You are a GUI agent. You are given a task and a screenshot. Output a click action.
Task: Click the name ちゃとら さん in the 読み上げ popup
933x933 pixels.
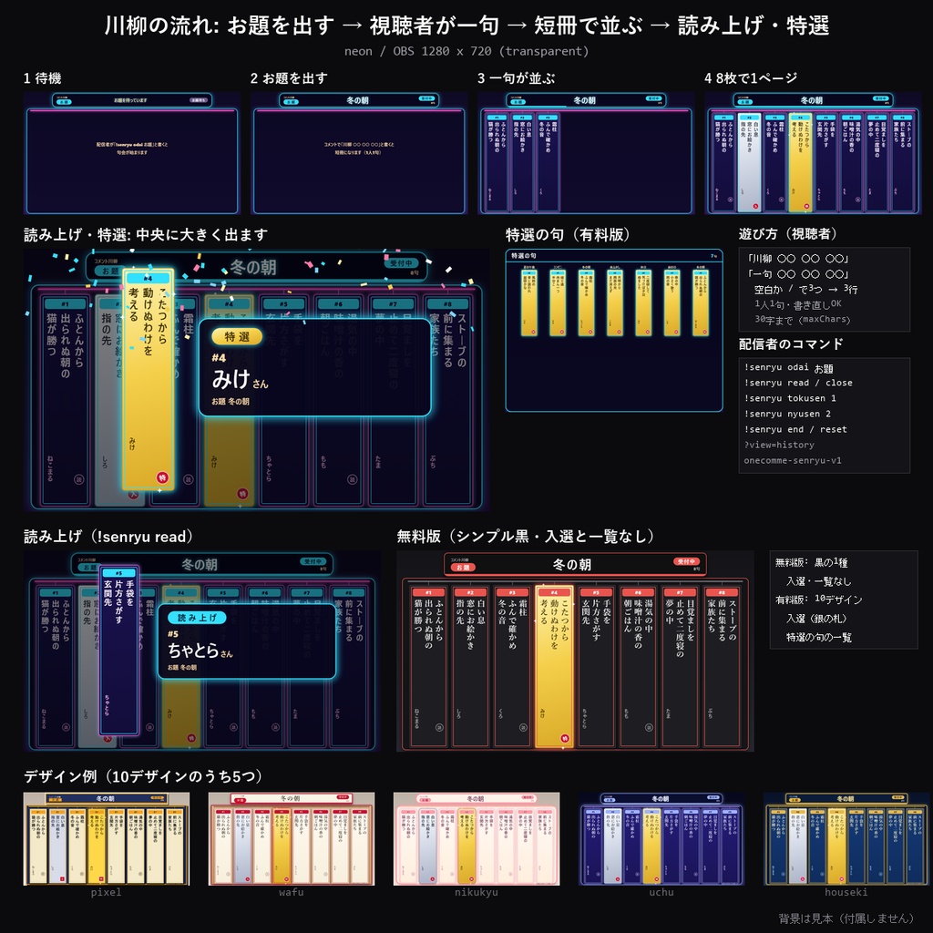[200, 650]
